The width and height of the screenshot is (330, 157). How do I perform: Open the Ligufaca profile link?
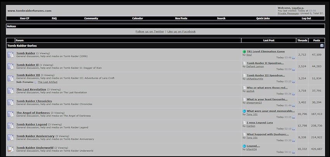(x=297, y=8)
